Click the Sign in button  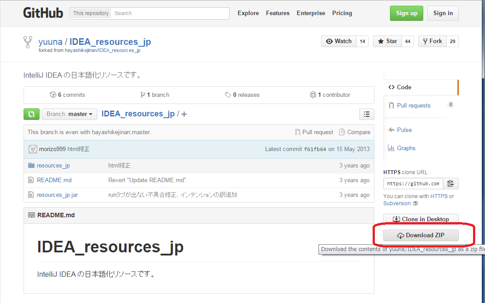tap(443, 13)
